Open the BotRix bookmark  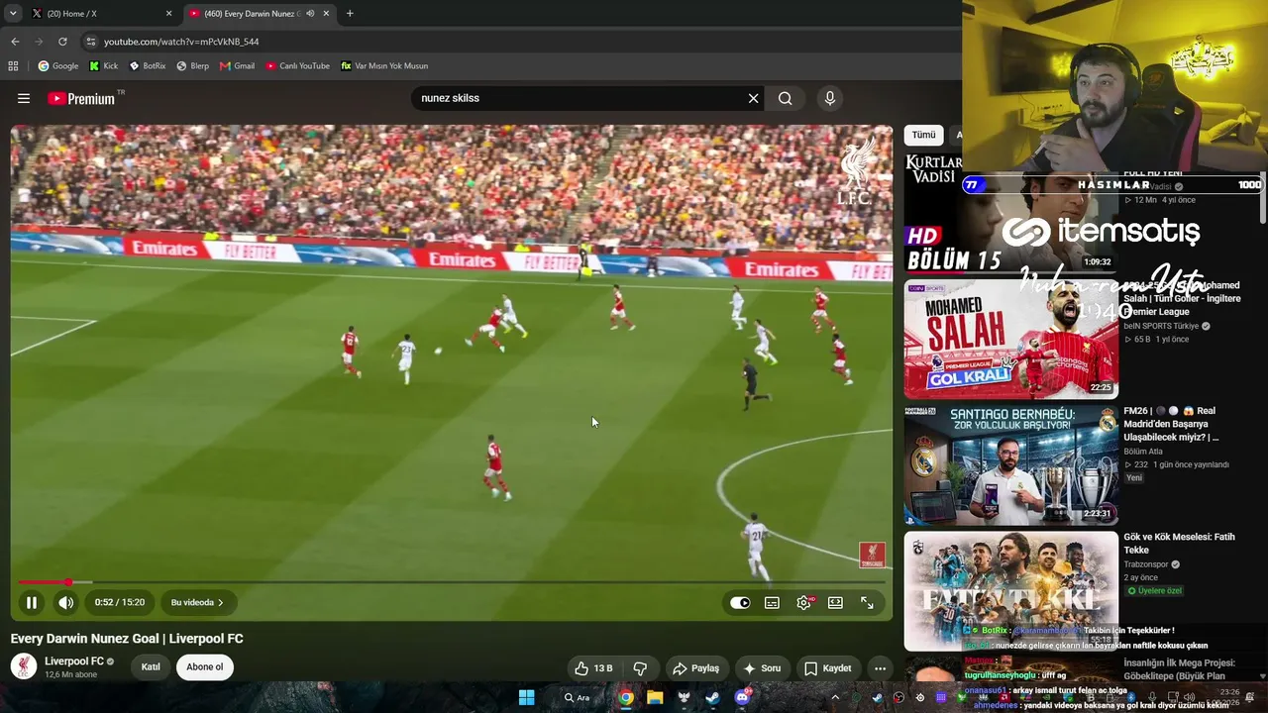tap(148, 66)
